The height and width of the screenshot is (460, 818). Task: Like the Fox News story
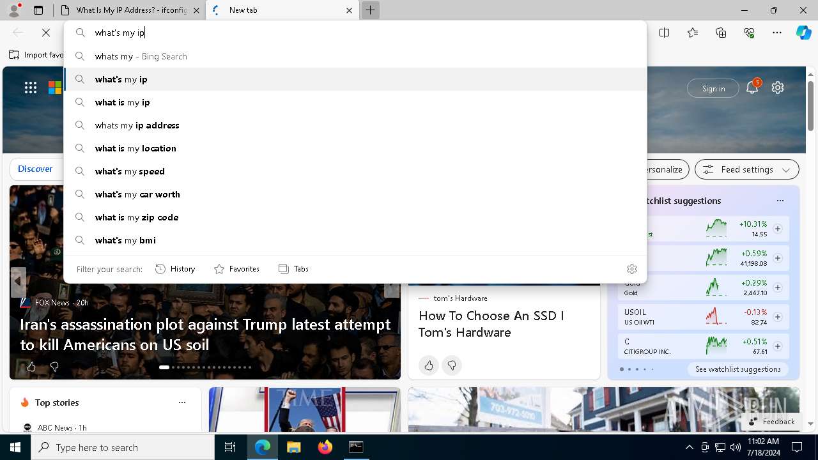31,367
